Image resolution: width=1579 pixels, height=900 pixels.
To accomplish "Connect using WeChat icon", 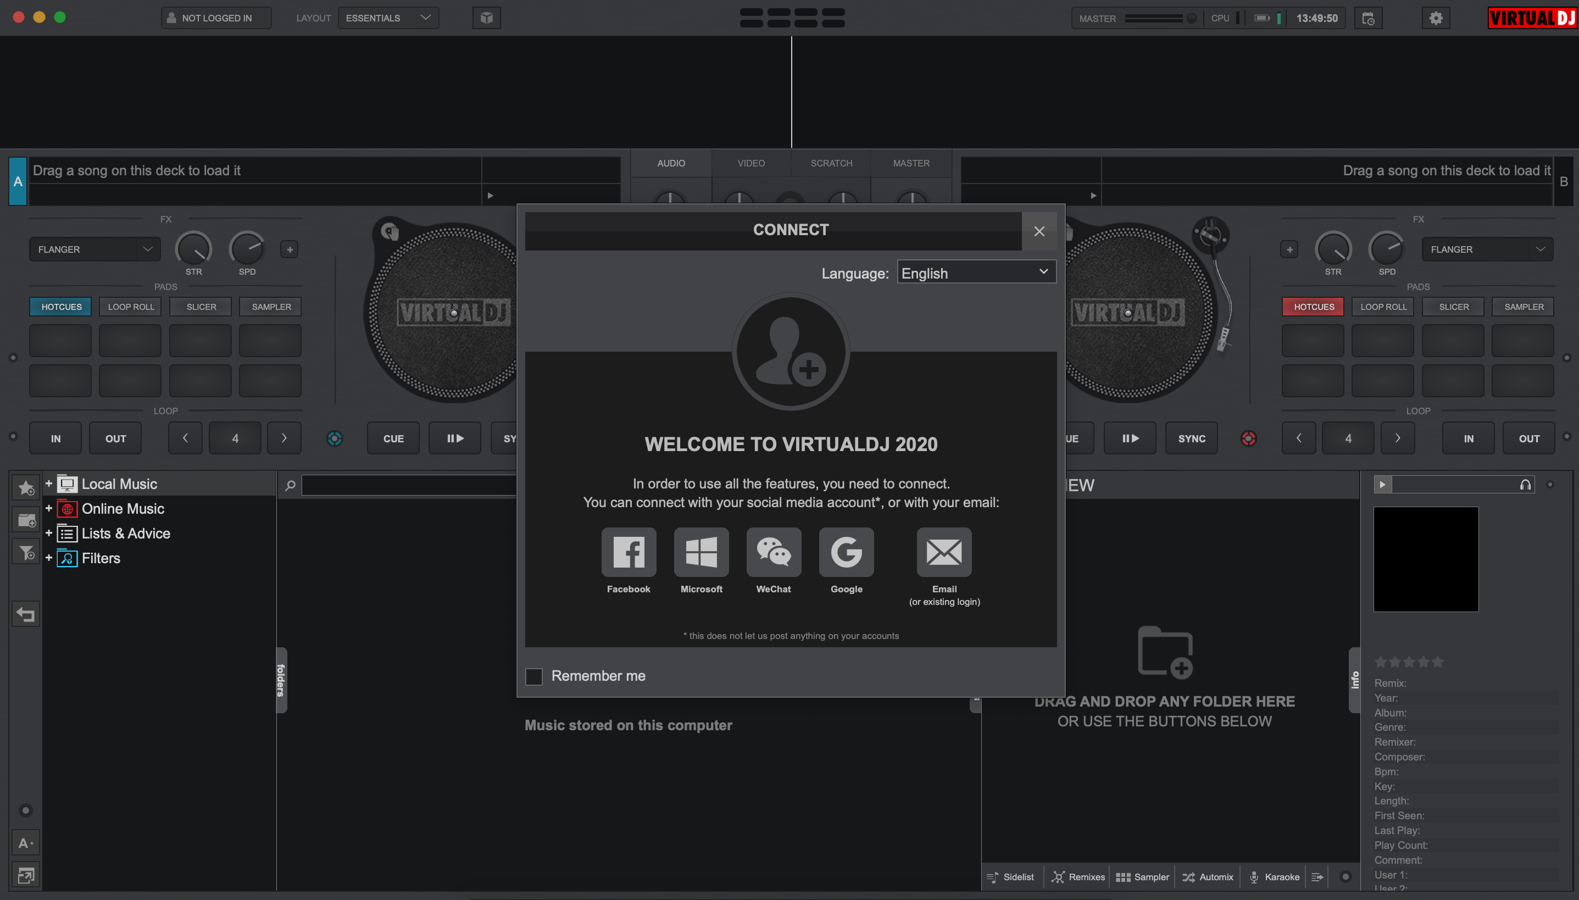I will pos(773,552).
